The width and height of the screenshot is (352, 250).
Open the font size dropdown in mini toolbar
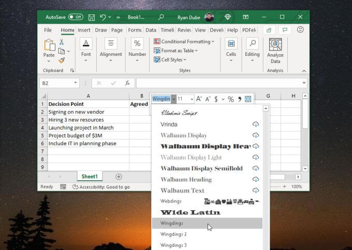pos(192,99)
